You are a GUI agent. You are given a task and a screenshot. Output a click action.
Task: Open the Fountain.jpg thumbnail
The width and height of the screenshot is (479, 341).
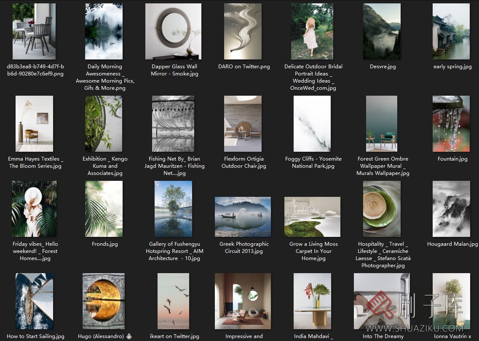click(x=451, y=124)
